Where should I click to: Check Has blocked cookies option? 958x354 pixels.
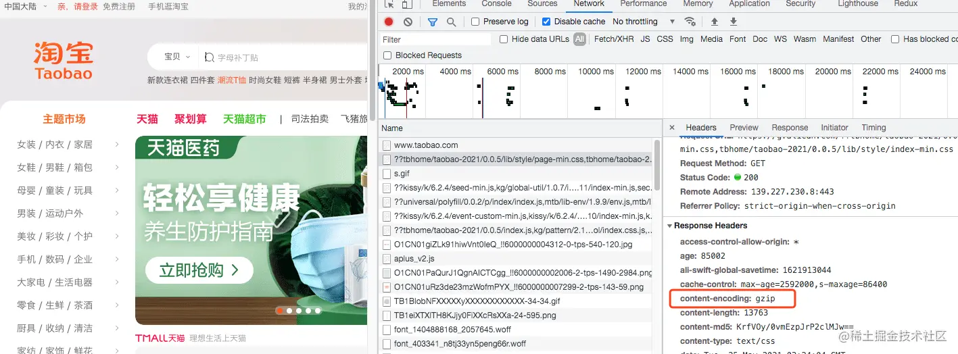[895, 39]
